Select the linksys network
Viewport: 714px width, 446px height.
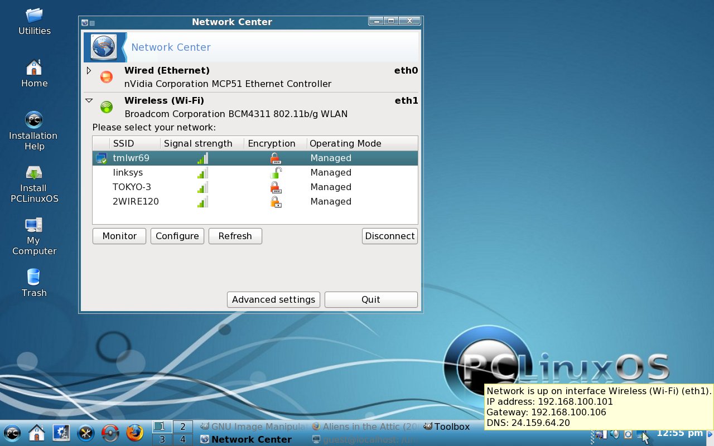(255, 173)
